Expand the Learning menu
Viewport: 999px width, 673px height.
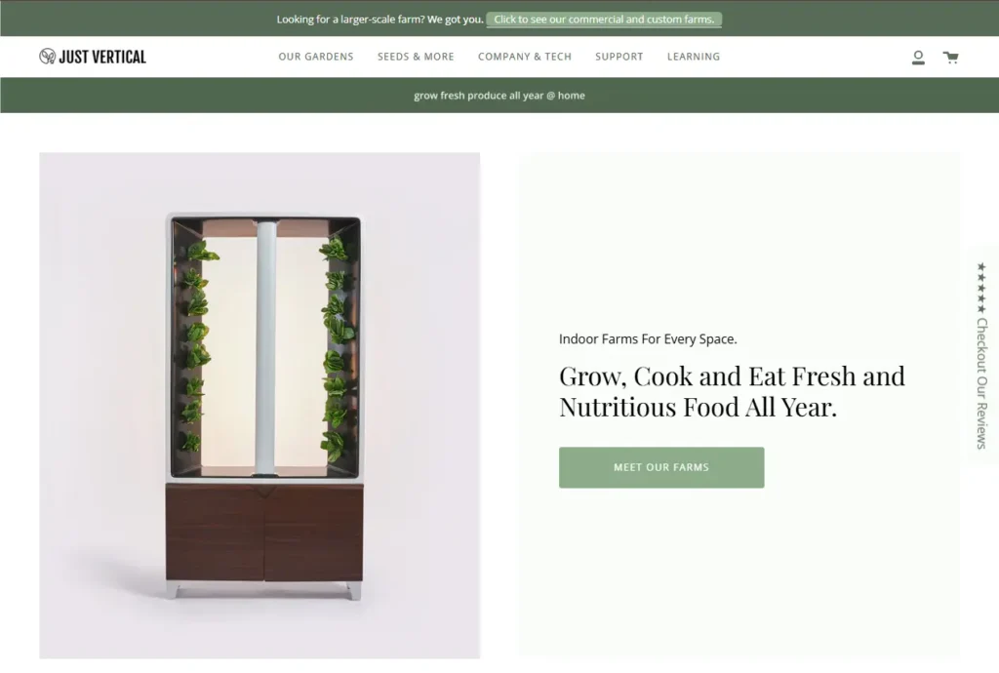tap(694, 57)
